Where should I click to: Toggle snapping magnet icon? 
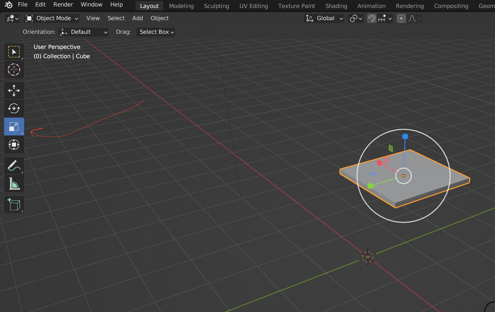(372, 18)
